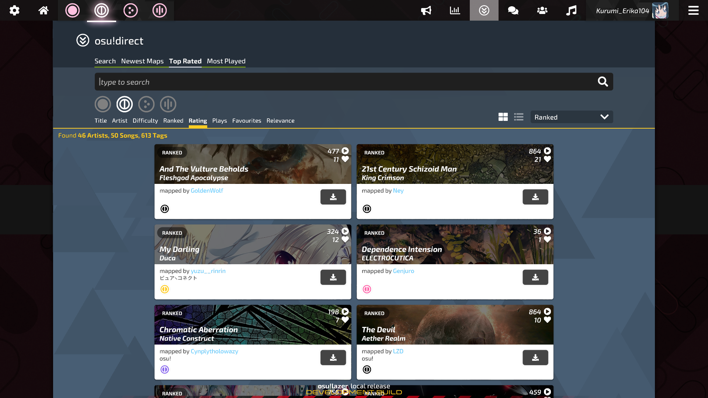Toggle filter by standard mode icon
The width and height of the screenshot is (708, 398).
point(103,104)
